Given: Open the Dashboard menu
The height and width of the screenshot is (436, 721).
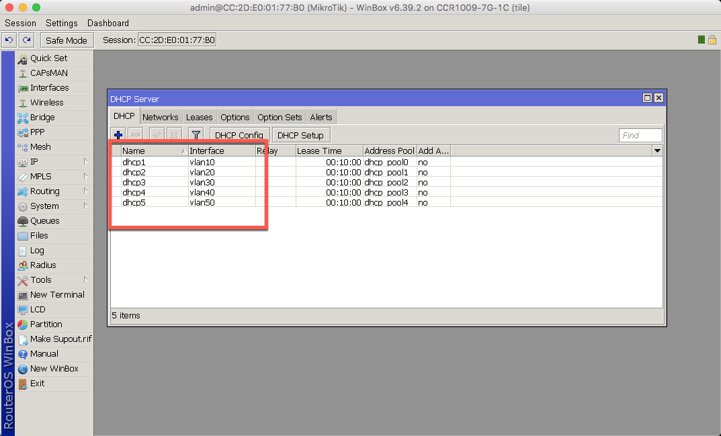Looking at the screenshot, I should click(x=108, y=23).
